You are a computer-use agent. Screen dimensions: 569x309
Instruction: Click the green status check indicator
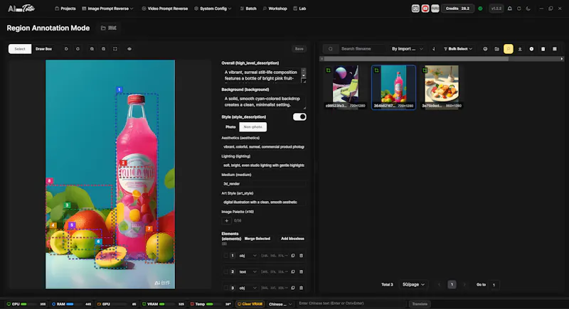(481, 9)
